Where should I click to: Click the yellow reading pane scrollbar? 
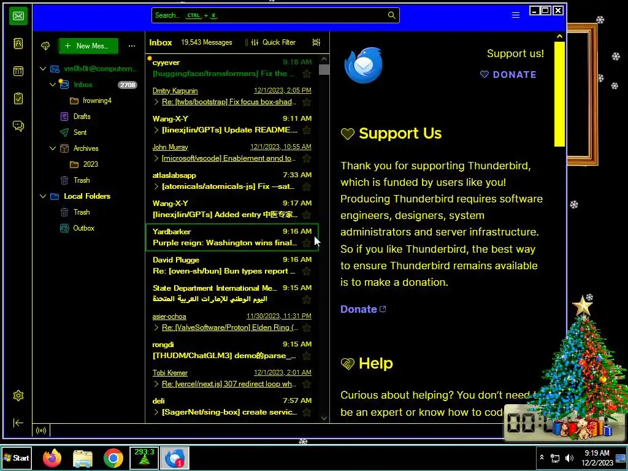559,94
